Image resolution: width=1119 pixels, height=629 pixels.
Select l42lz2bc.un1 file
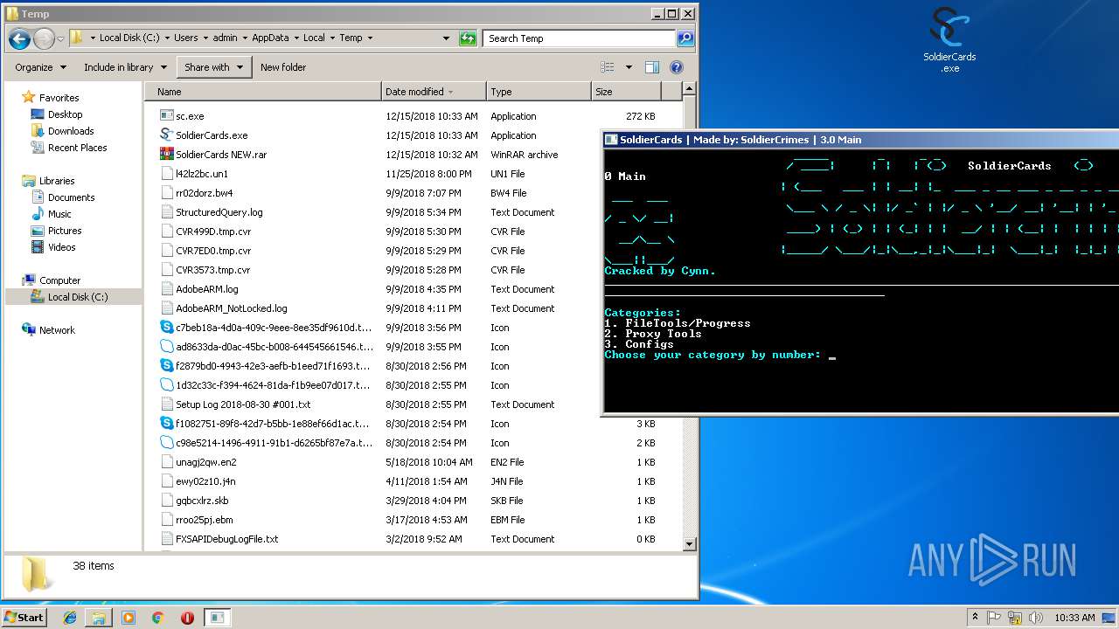[x=201, y=174]
